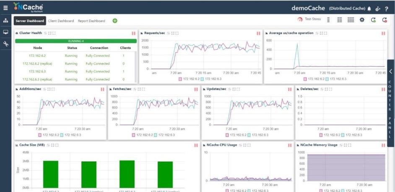Viewport: 395px width, 192px height.
Task: Toggle 172.162.6.3 legend swatch in Requests/sec
Action: 202,79
